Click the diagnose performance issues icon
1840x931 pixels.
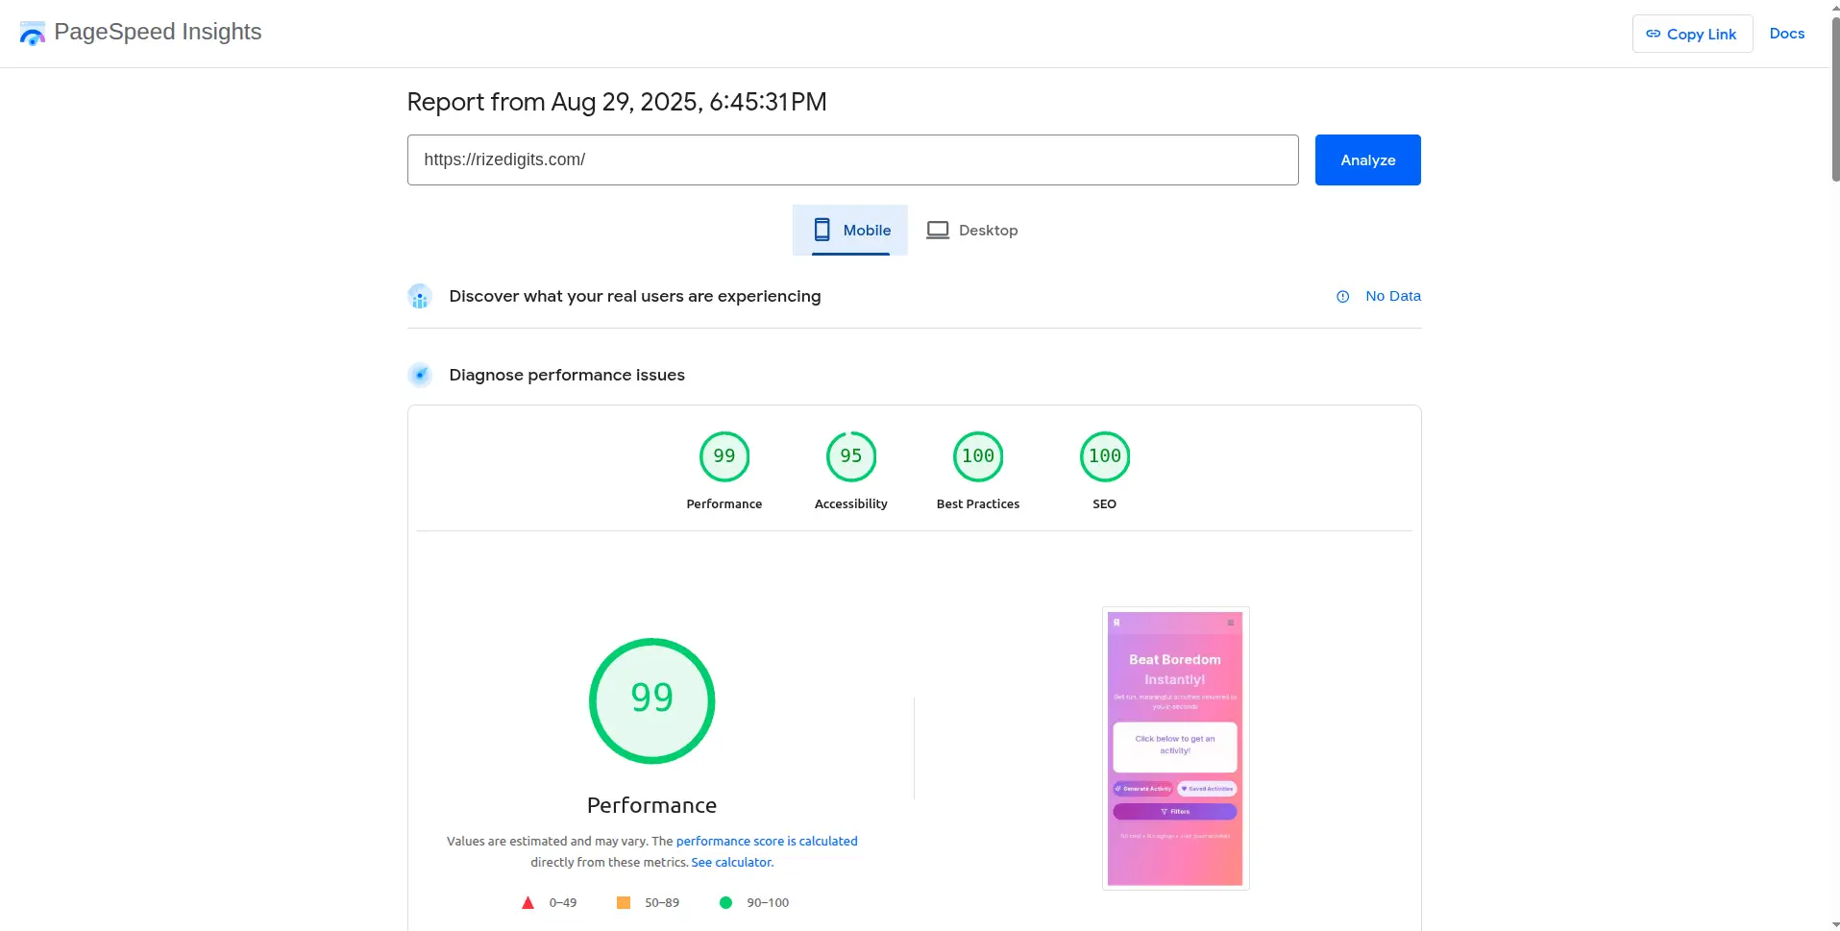coord(420,375)
